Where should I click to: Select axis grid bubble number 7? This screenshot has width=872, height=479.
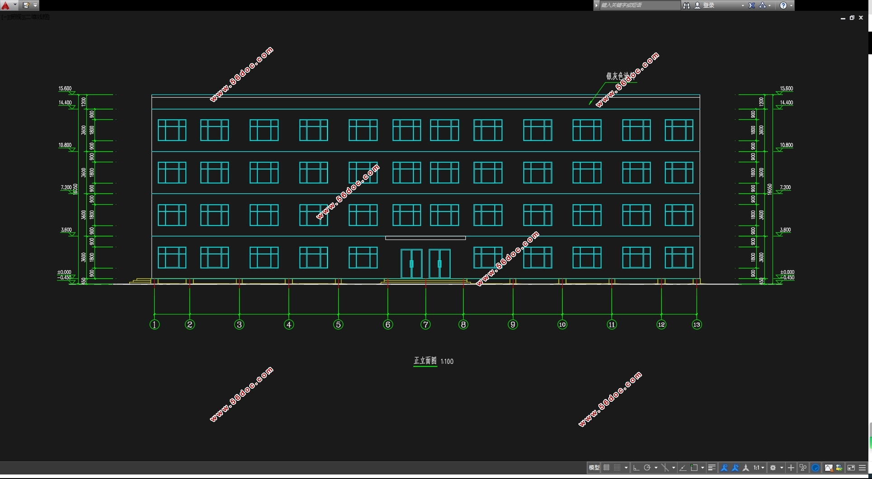pos(426,324)
